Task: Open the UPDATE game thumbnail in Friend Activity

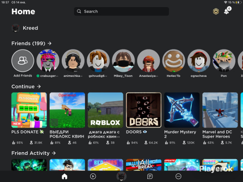Action: pos(182,165)
